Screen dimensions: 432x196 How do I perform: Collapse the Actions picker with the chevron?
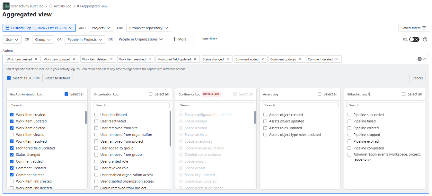click(x=425, y=59)
